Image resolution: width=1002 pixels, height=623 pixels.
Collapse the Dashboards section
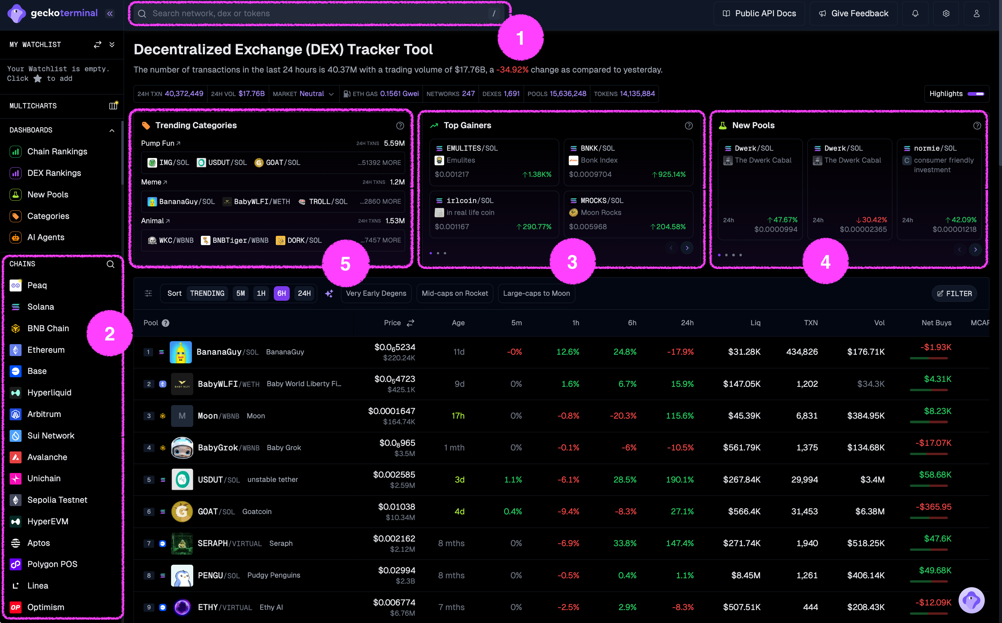(112, 130)
